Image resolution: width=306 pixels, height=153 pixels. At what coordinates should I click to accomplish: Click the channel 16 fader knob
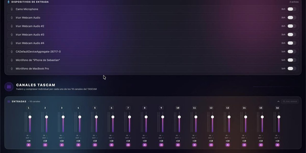(x=279, y=117)
